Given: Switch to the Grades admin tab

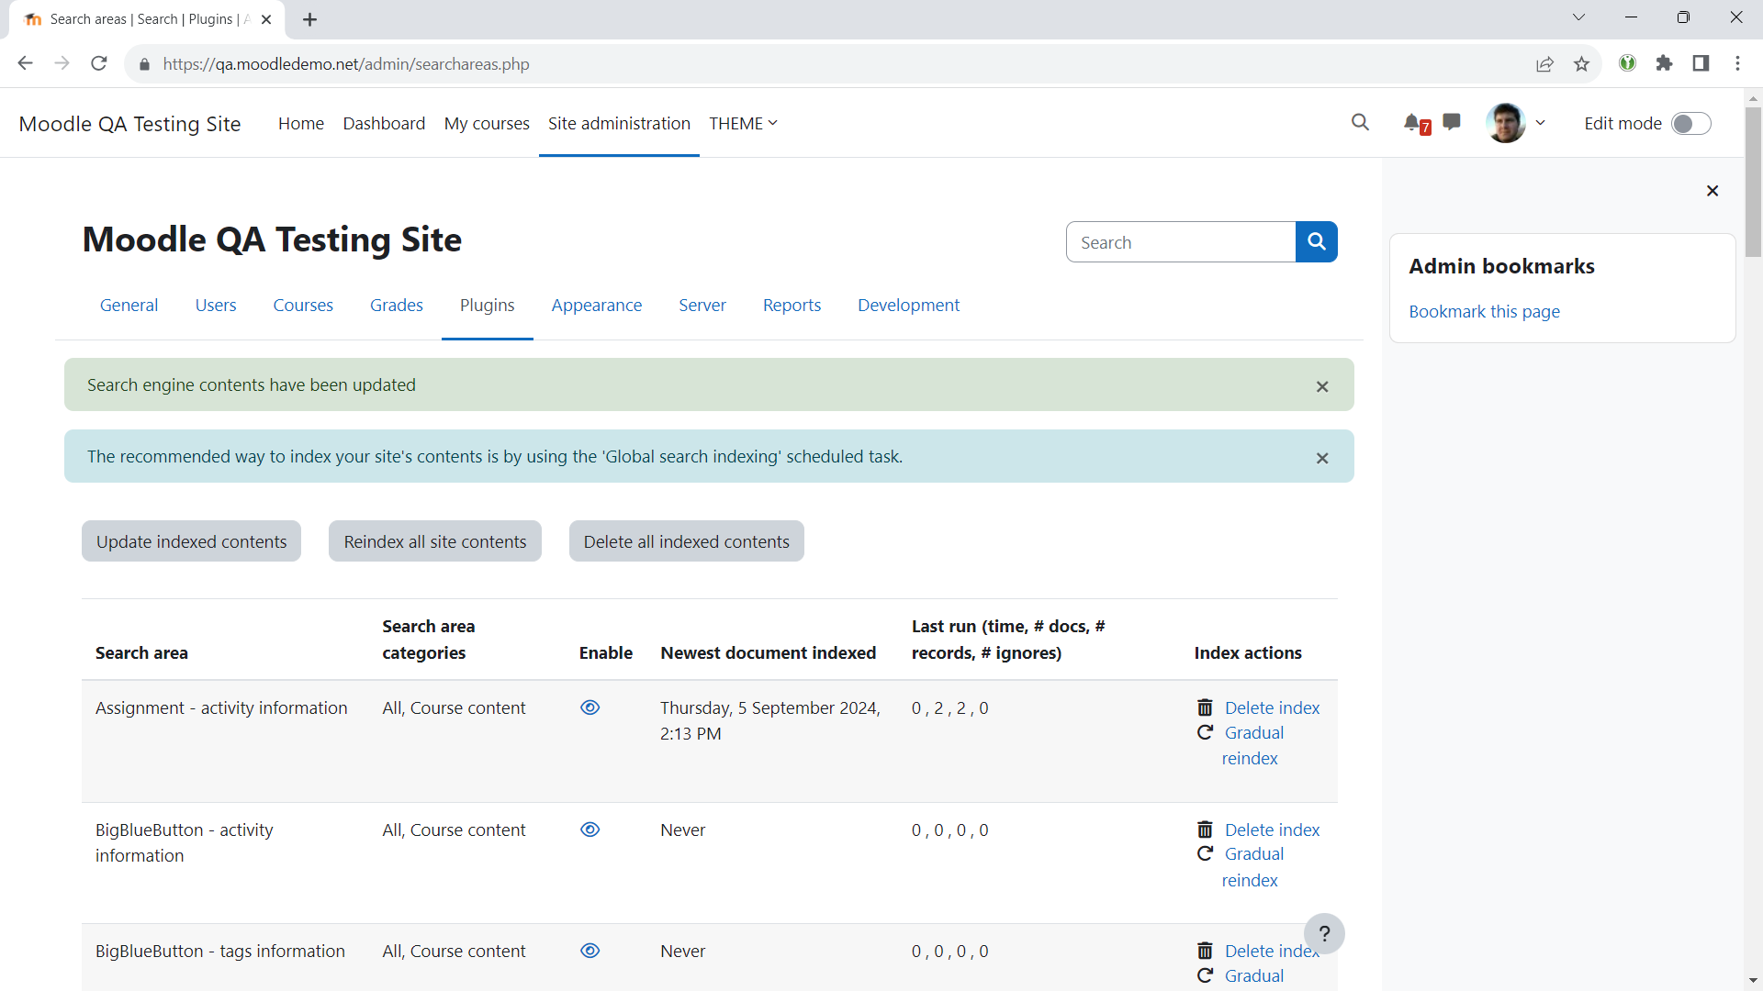Looking at the screenshot, I should (x=397, y=306).
